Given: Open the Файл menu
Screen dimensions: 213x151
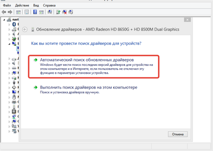Looking at the screenshot, I should (x=7, y=5).
